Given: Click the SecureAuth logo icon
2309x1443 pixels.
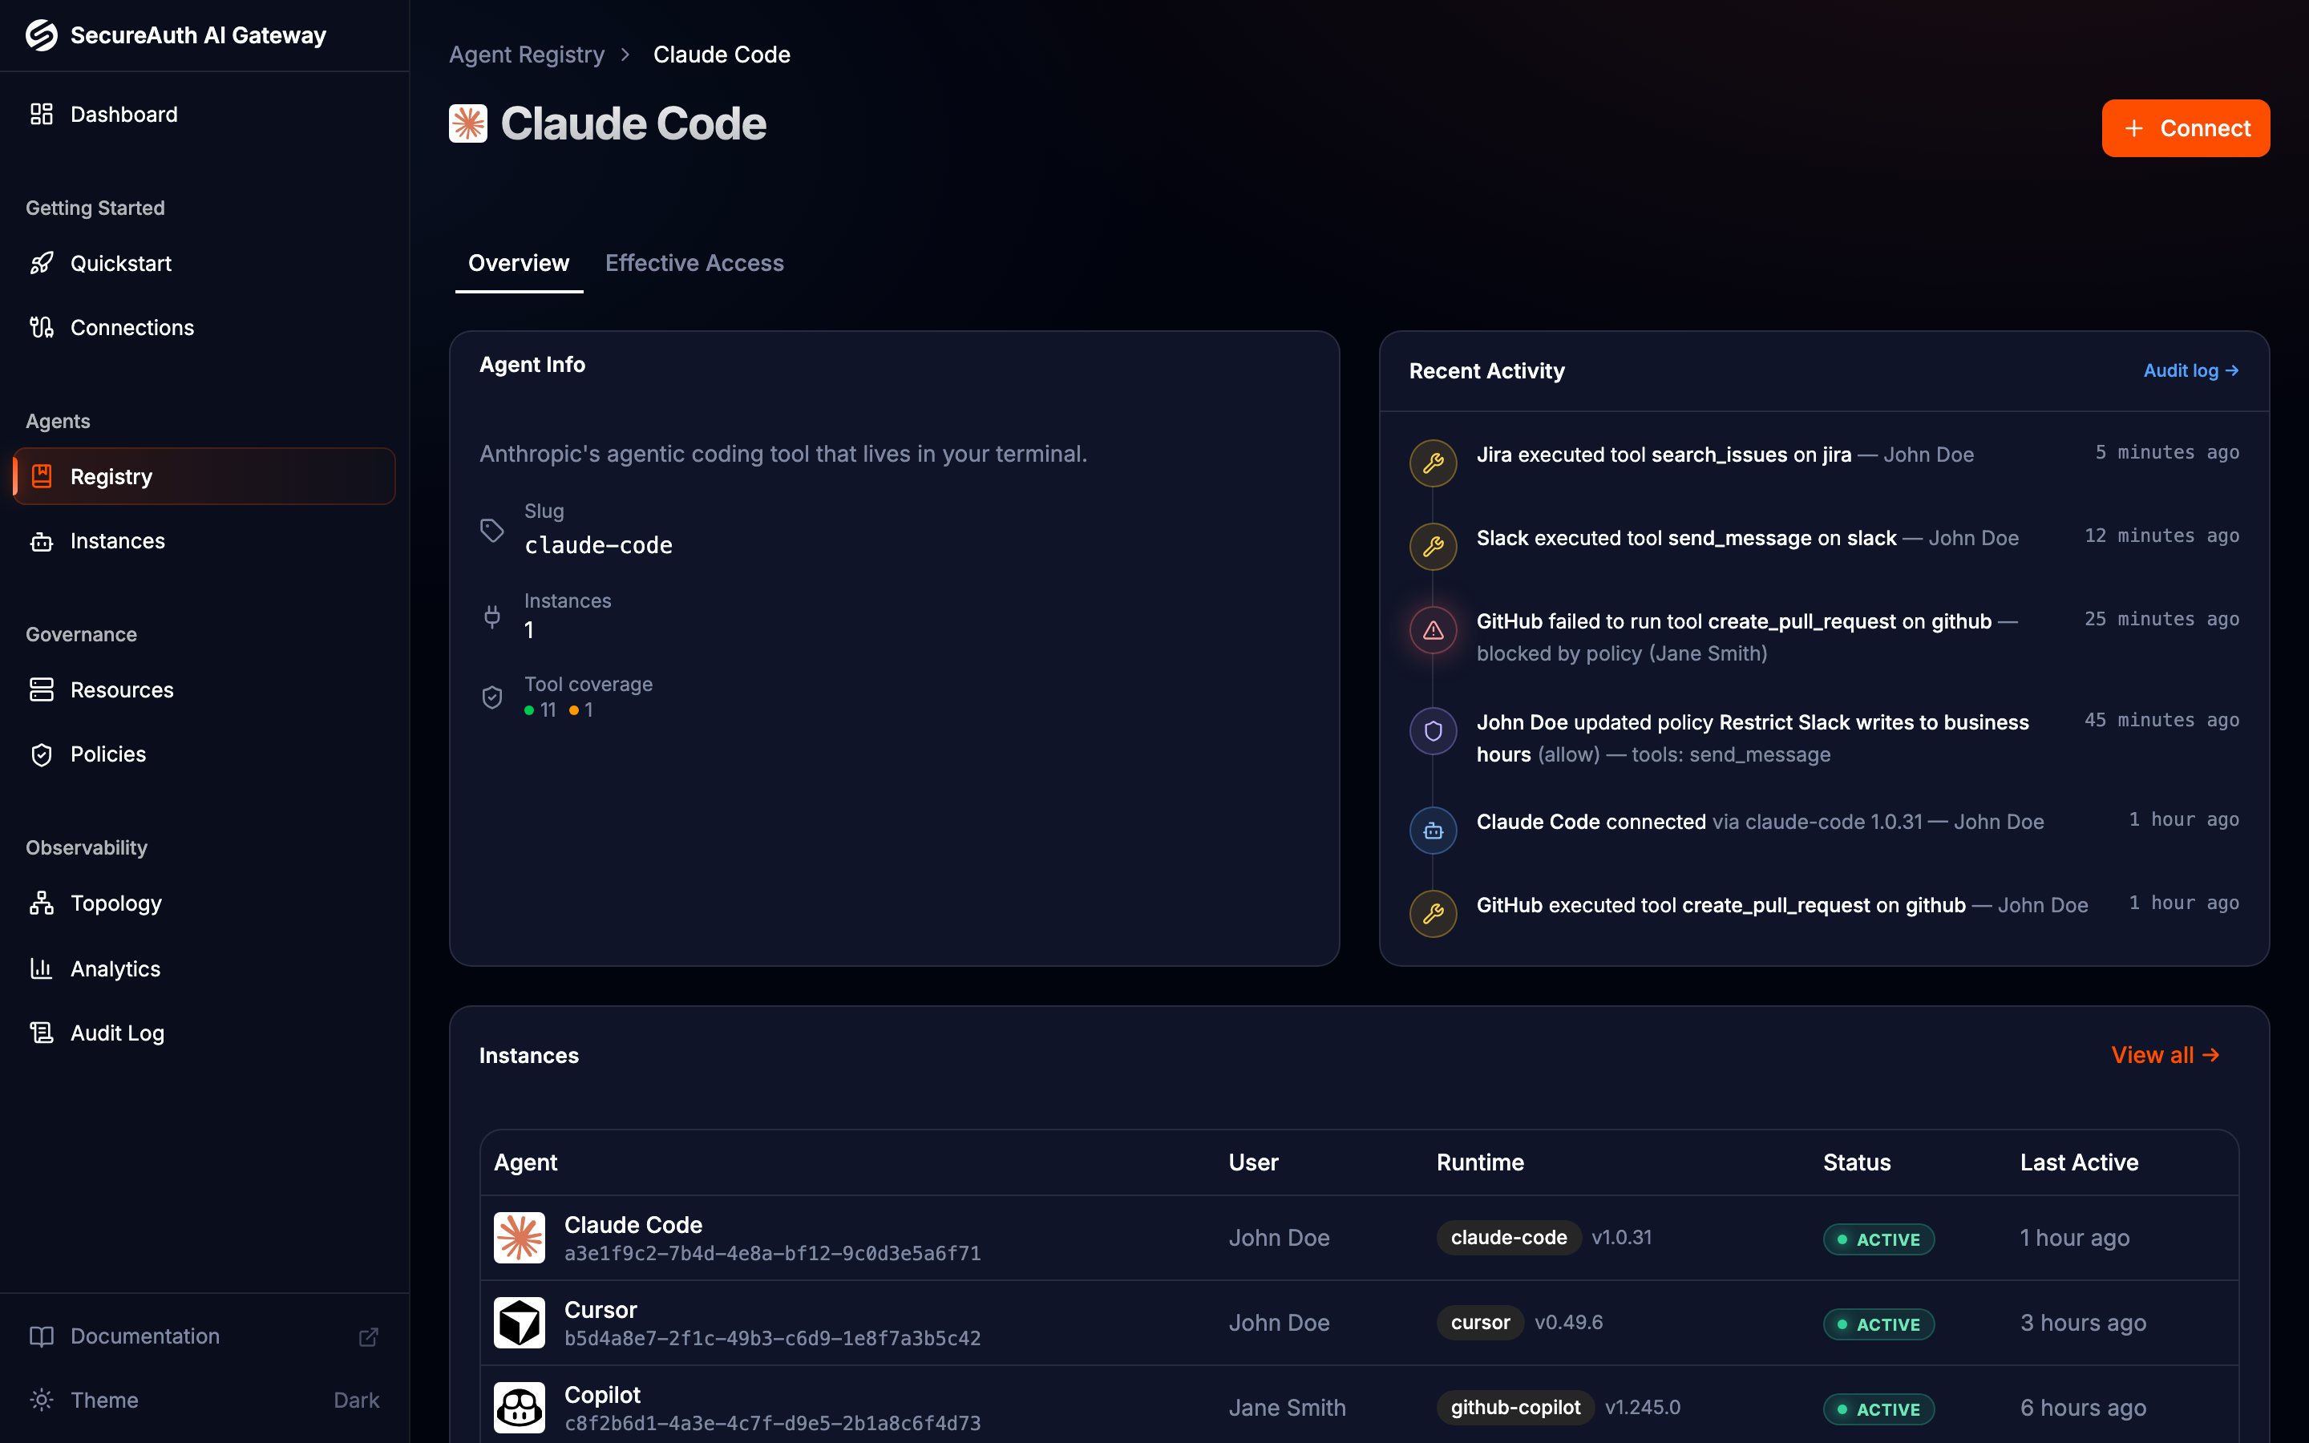Looking at the screenshot, I should click(41, 35).
